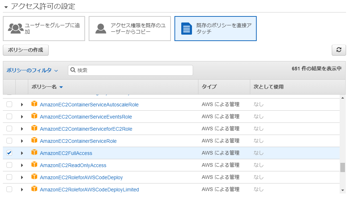Viewport: 350px width, 201px height.
Task: Open the AmazonEC2FullAccess policy link
Action: coord(66,153)
